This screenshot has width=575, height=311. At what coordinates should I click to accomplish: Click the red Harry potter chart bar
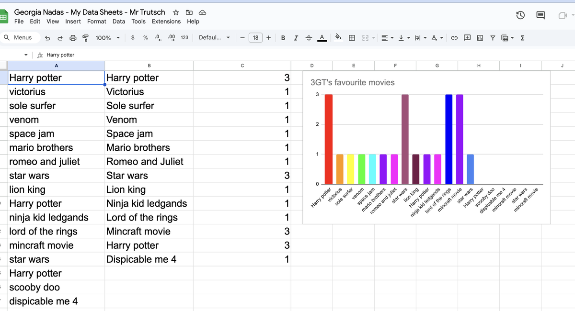tap(329, 139)
